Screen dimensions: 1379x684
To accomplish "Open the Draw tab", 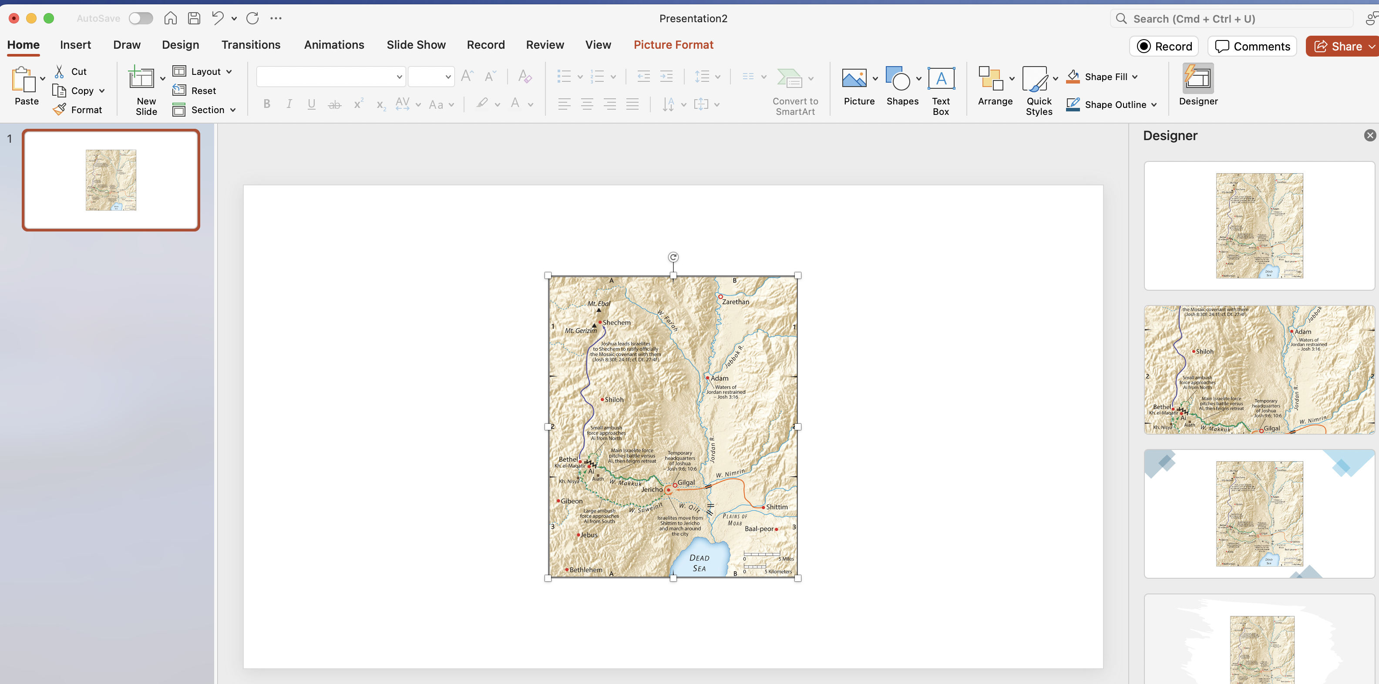I will point(127,45).
